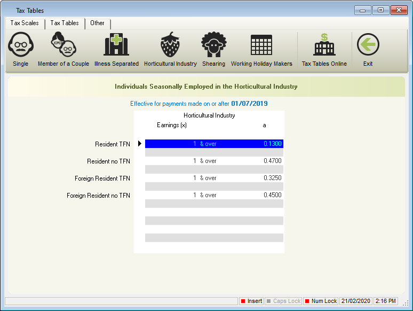
Task: Click the row pointer arrow beside Resident TFN
Action: [140, 144]
